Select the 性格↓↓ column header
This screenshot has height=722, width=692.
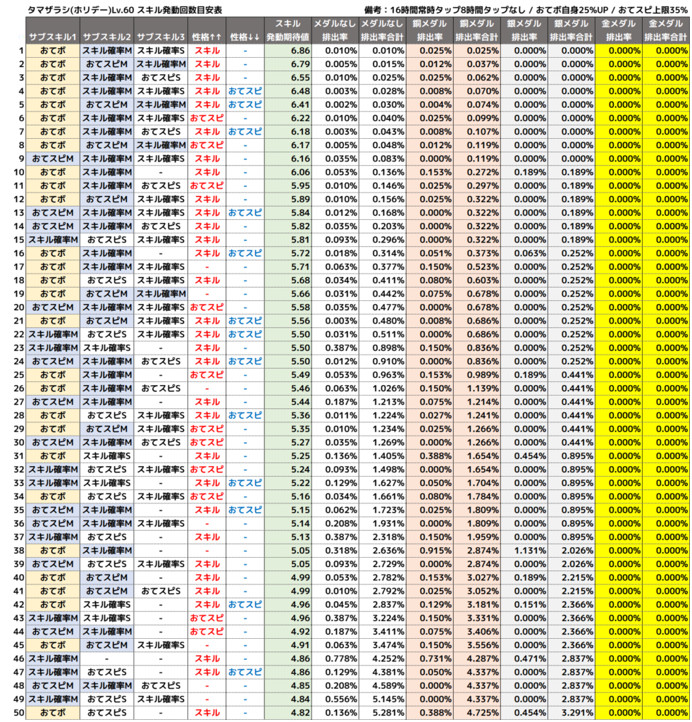pos(245,37)
